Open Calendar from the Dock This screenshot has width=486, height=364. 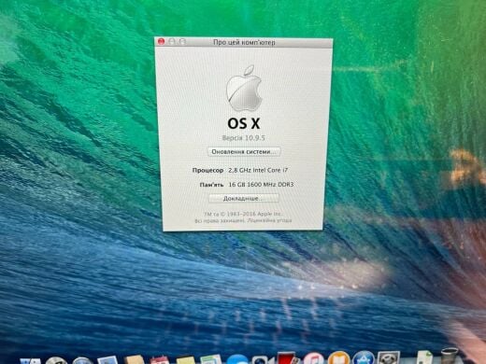coord(159,359)
